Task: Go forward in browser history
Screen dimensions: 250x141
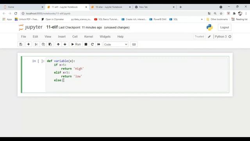Action: tap(10, 14)
